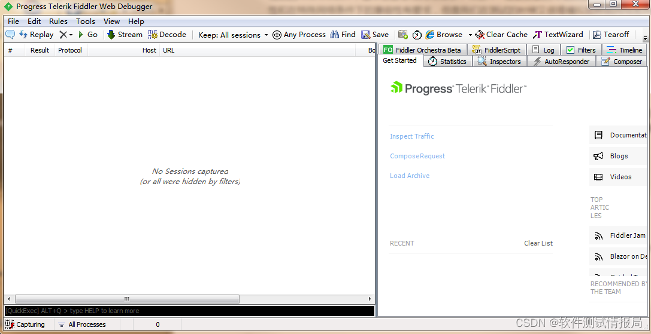The image size is (651, 334).
Task: Open Documentation button
Action: click(618, 135)
